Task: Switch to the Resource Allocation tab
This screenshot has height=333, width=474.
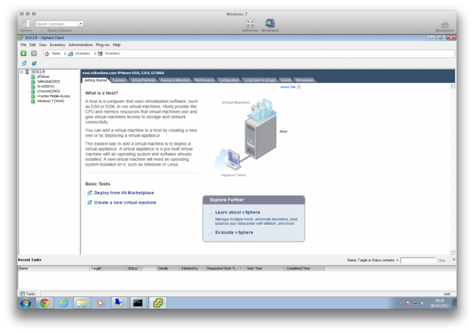Action: point(175,80)
